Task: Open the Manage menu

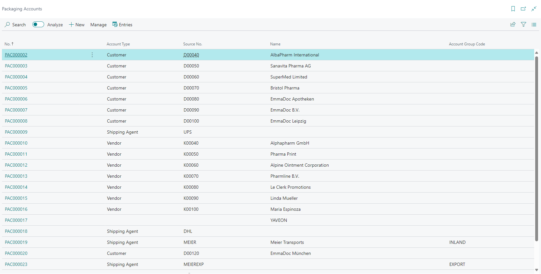Action: tap(99, 25)
